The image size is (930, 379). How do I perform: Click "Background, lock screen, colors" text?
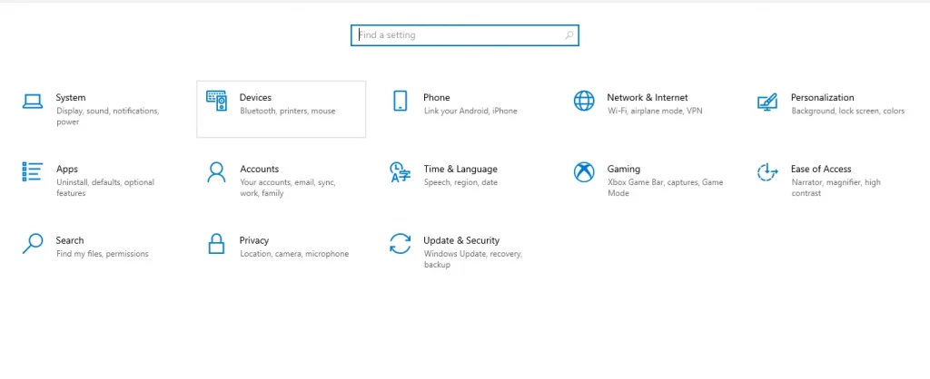click(847, 112)
